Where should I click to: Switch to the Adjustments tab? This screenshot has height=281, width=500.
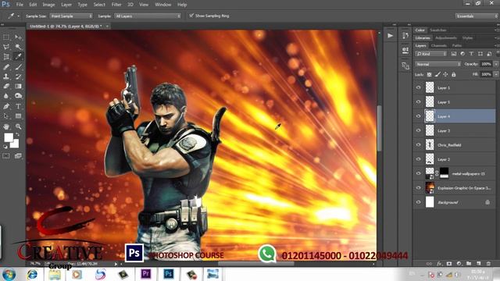coord(446,38)
